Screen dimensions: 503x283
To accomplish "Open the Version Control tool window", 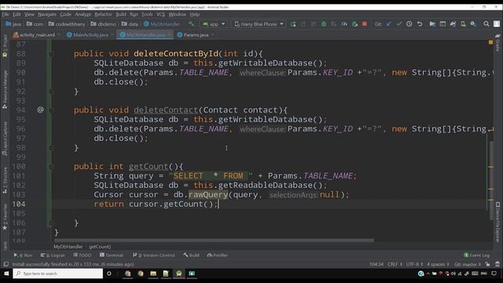I will [x=154, y=255].
